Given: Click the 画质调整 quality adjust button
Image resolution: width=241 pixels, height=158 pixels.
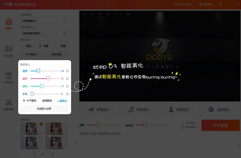Looking at the screenshot, I should (56, 54).
